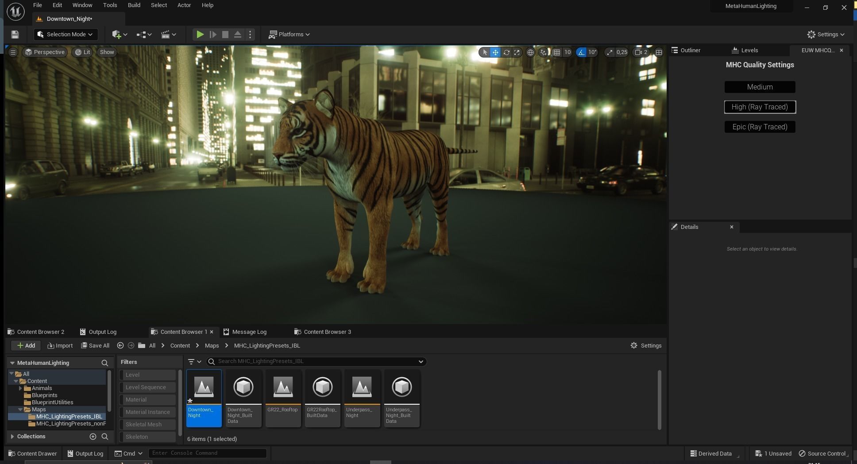Switch to the Outliner tab
The width and height of the screenshot is (857, 464).
[690, 50]
